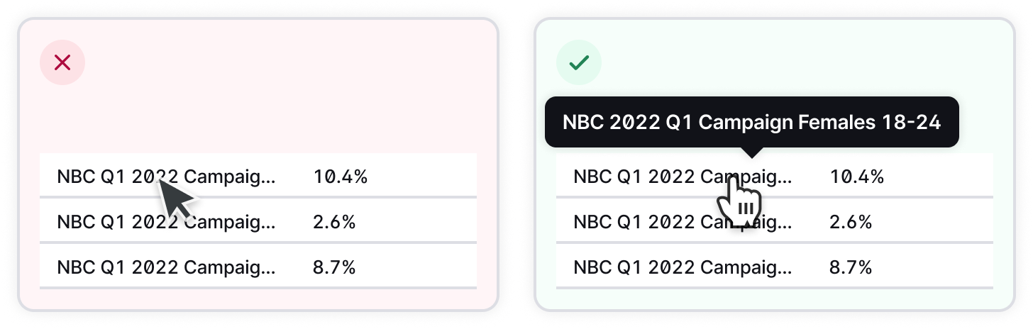Select first truncated campaign name in red panel

pyautogui.click(x=166, y=177)
